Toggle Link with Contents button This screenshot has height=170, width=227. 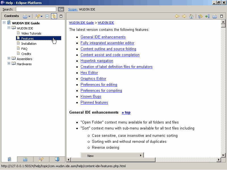(54, 16)
